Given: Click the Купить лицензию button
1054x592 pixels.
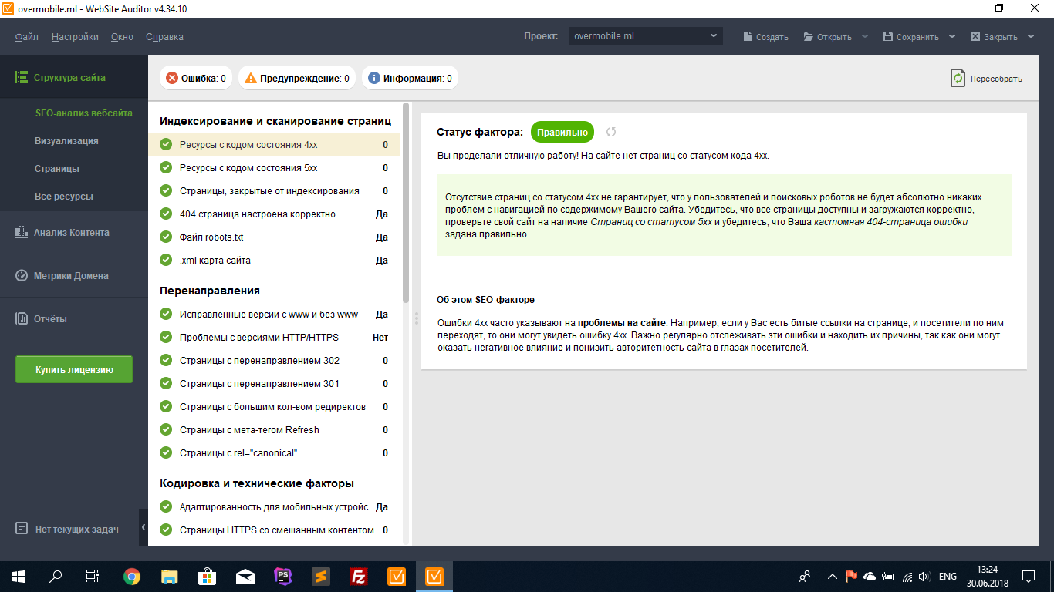Looking at the screenshot, I should coord(74,369).
